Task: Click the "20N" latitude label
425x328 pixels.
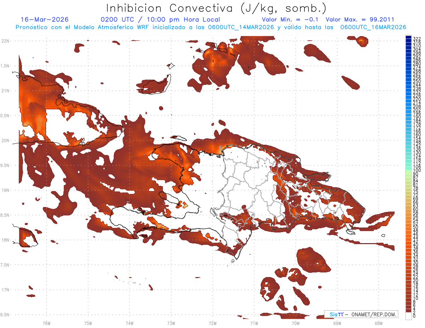Action: point(6,140)
